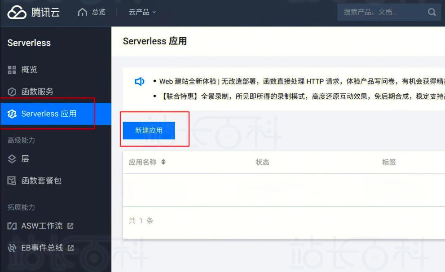This screenshot has width=445, height=272.
Task: Click the 云产品 dropdown chevron
Action: (154, 12)
